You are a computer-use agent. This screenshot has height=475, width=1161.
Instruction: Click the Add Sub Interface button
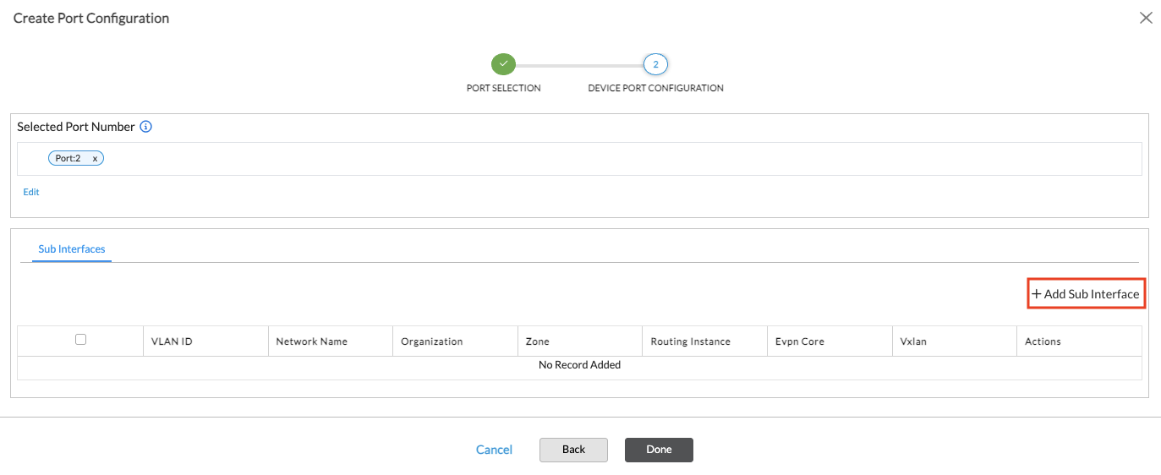pyautogui.click(x=1086, y=294)
